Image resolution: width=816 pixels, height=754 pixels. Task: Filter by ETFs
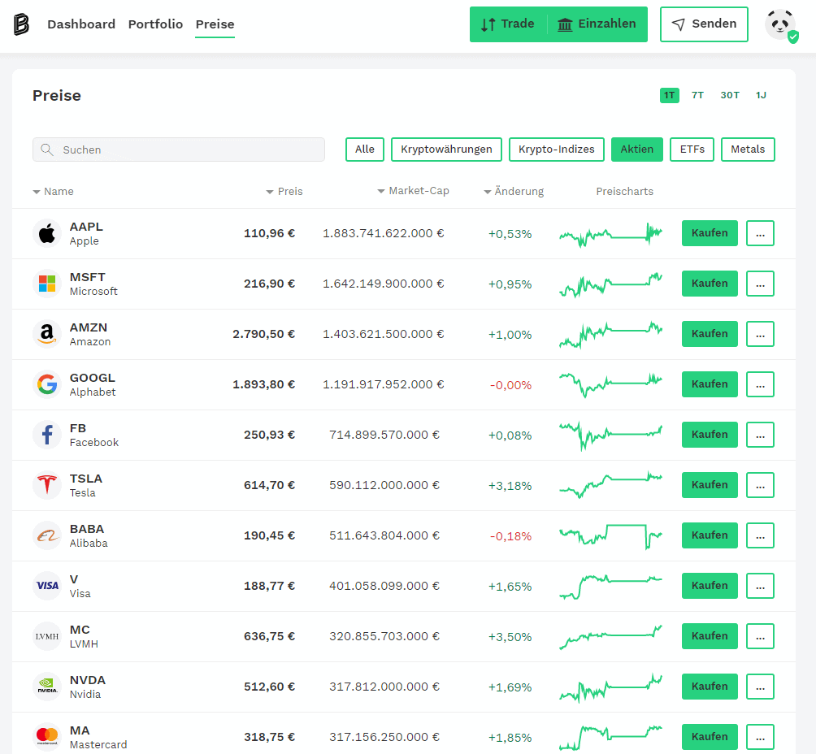[x=692, y=149]
